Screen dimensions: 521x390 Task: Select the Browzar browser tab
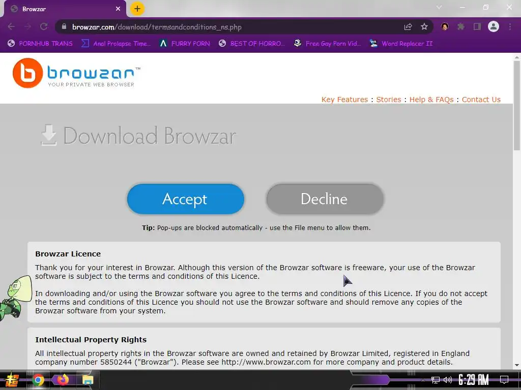point(65,9)
